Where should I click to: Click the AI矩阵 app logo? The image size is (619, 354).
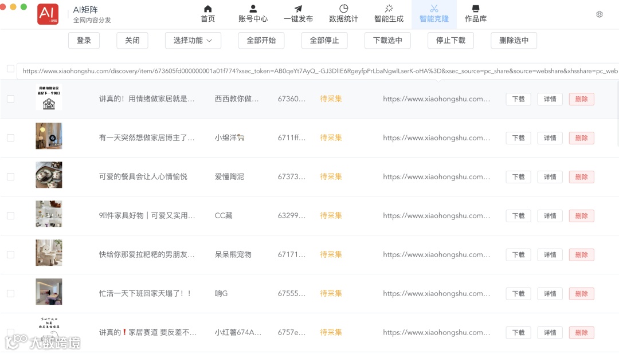click(48, 14)
